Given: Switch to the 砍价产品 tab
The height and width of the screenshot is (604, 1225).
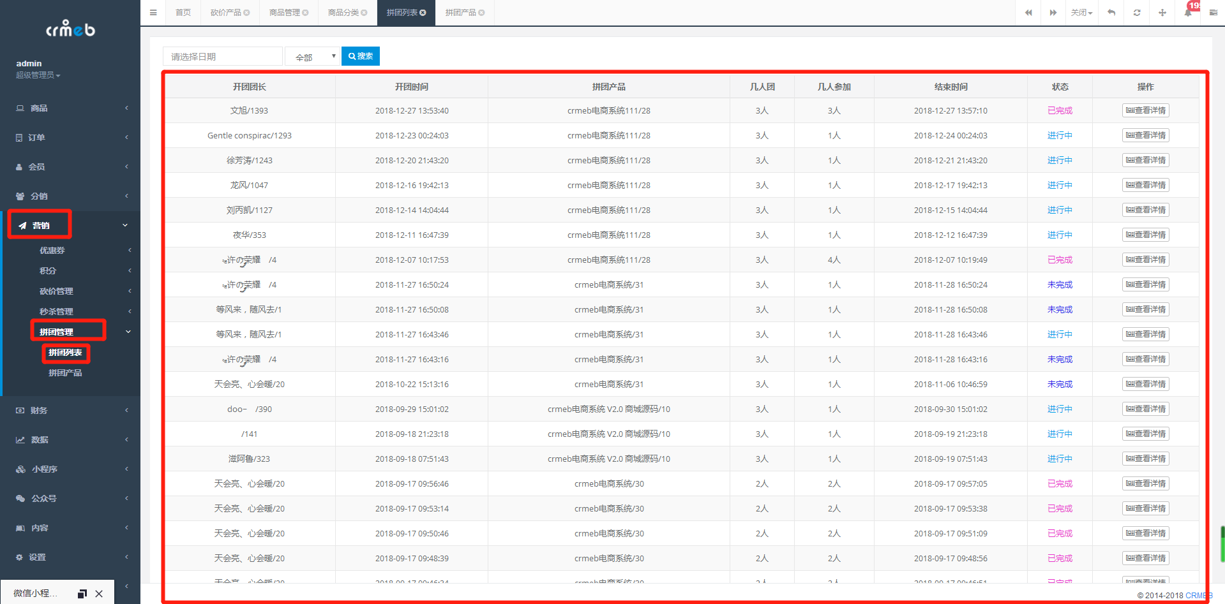Looking at the screenshot, I should coord(226,13).
